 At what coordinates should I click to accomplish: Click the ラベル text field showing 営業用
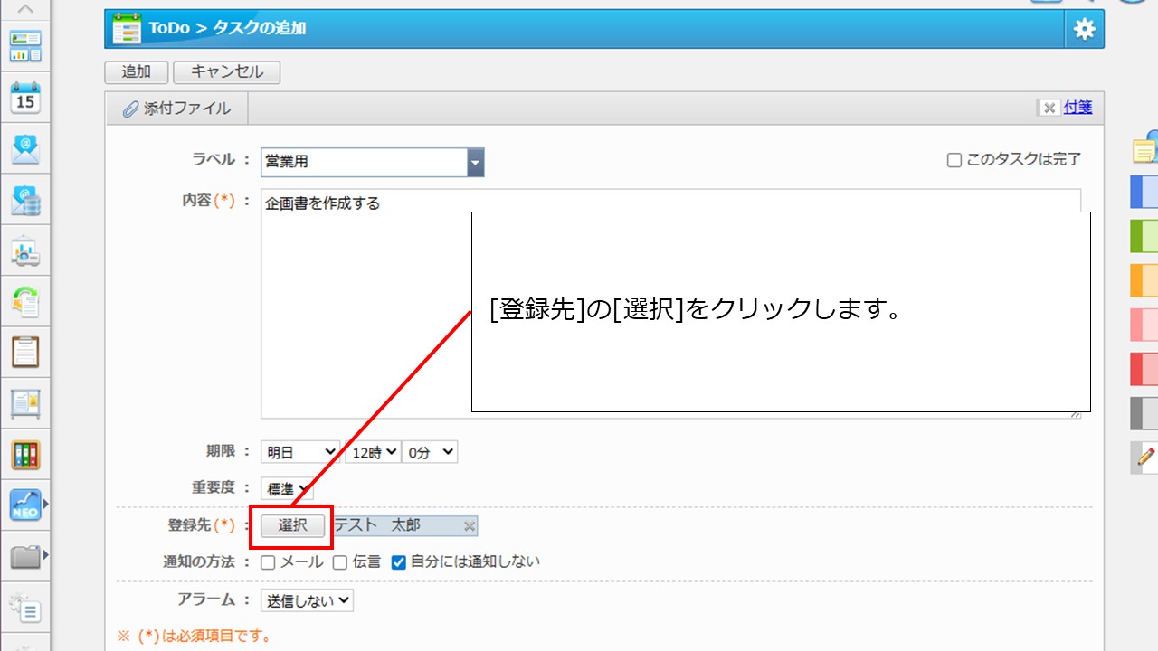pyautogui.click(x=365, y=163)
